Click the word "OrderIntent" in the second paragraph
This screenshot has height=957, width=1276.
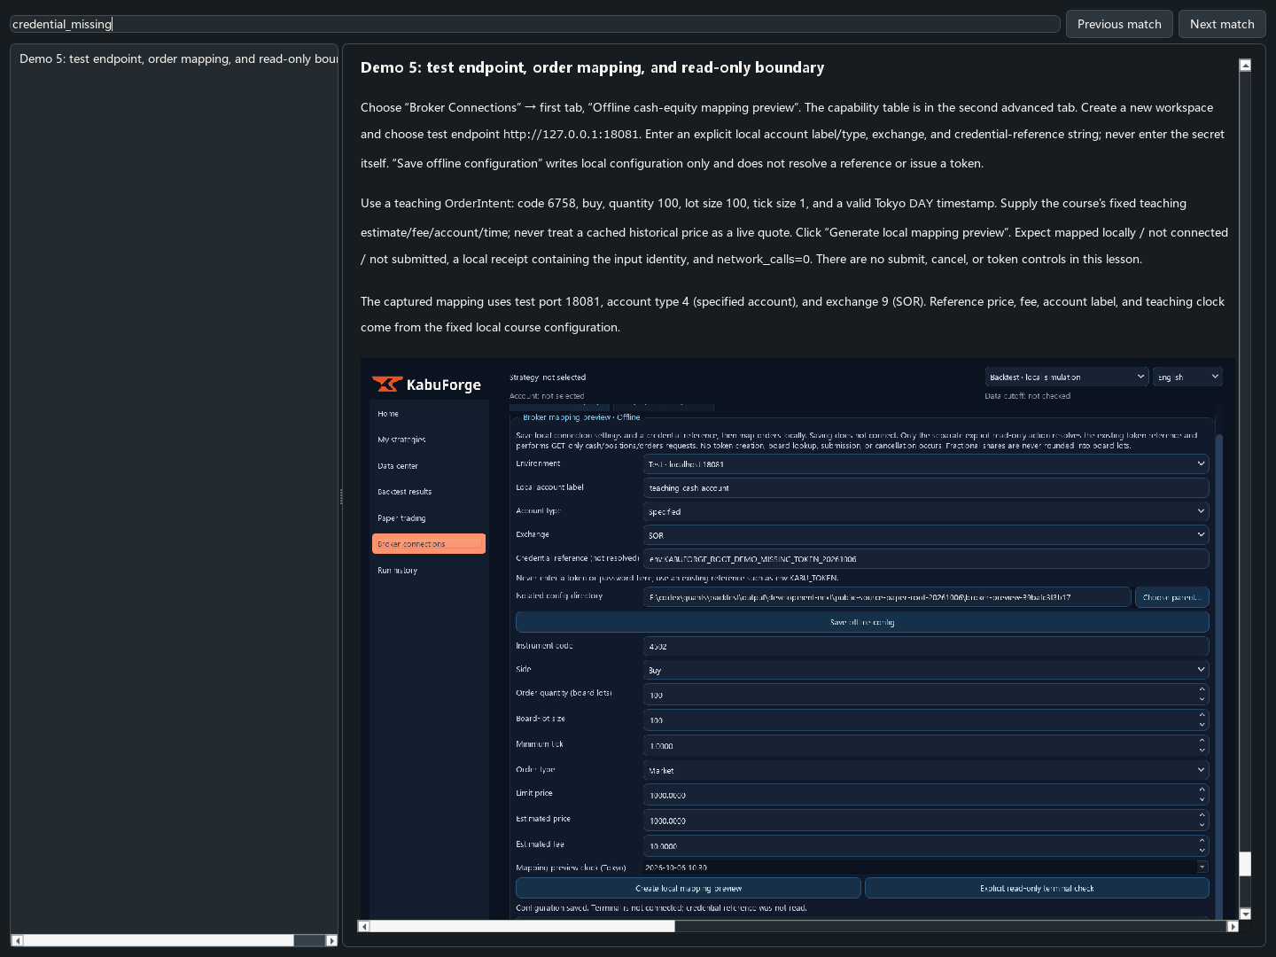tap(478, 203)
